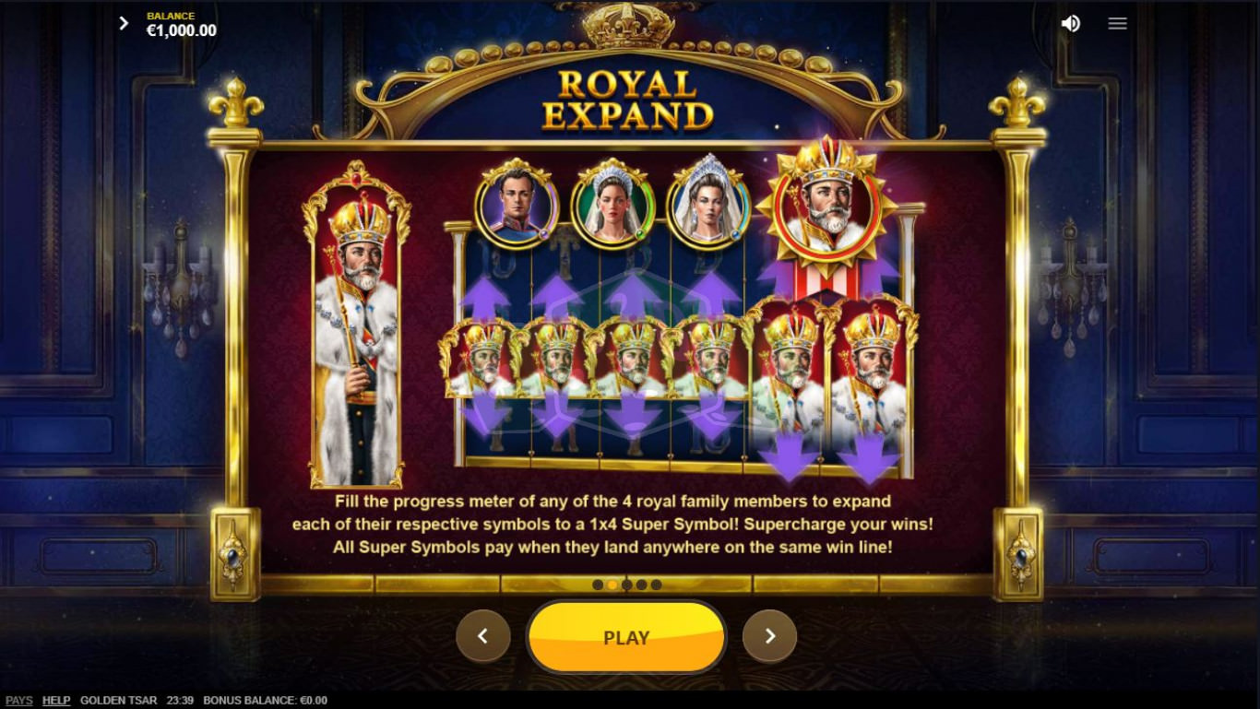This screenshot has height=709, width=1260.
Task: Click the princess with green-rimmed medallion
Action: pos(612,204)
